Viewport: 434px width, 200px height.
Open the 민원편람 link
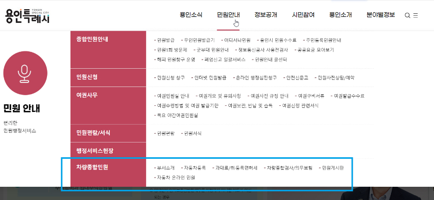click(x=165, y=133)
